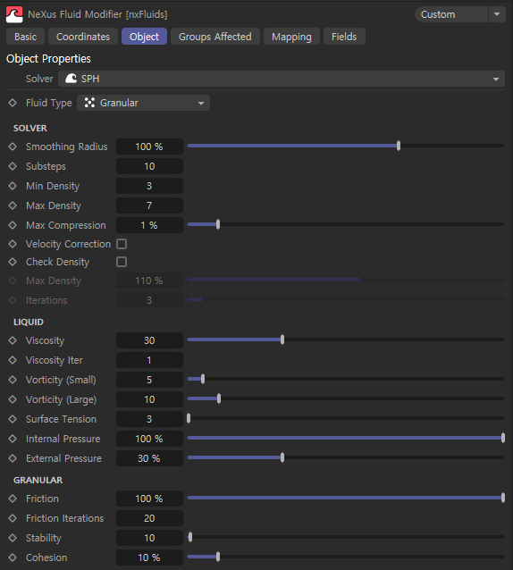Toggle keyframe diamond for Max Compression
Image resolution: width=513 pixels, height=570 pixels.
[13, 225]
